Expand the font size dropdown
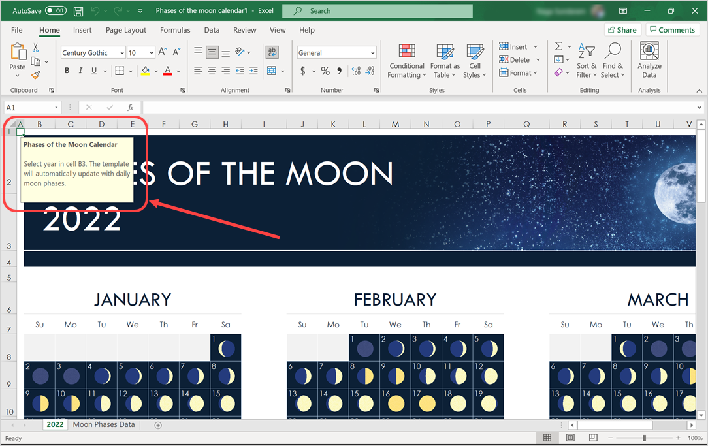 (x=152, y=53)
